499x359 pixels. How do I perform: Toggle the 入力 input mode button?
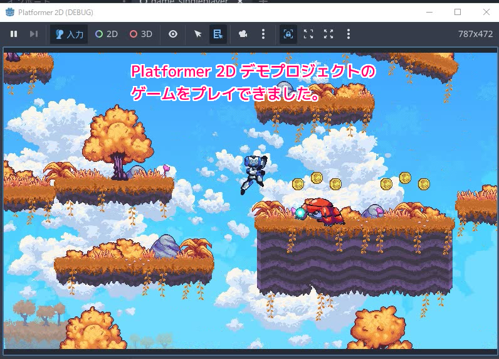pos(69,34)
